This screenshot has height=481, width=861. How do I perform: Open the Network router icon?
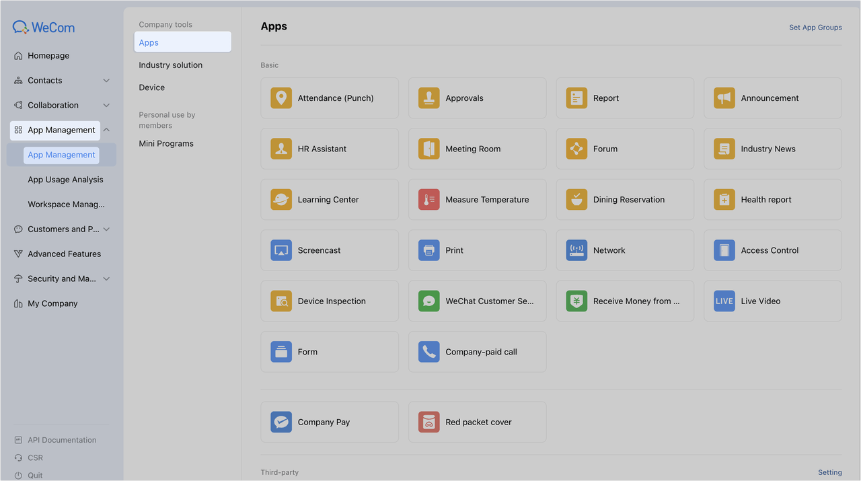[576, 250]
